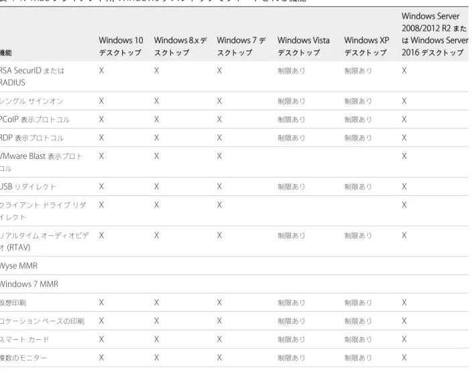Viewport: 472px width, 374px height.
Task: Click the "ロケーション ベースの印刷" row label
Action: pyautogui.click(x=42, y=321)
